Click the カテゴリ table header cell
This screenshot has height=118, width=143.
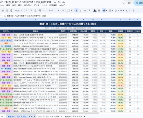[x=6, y=31]
